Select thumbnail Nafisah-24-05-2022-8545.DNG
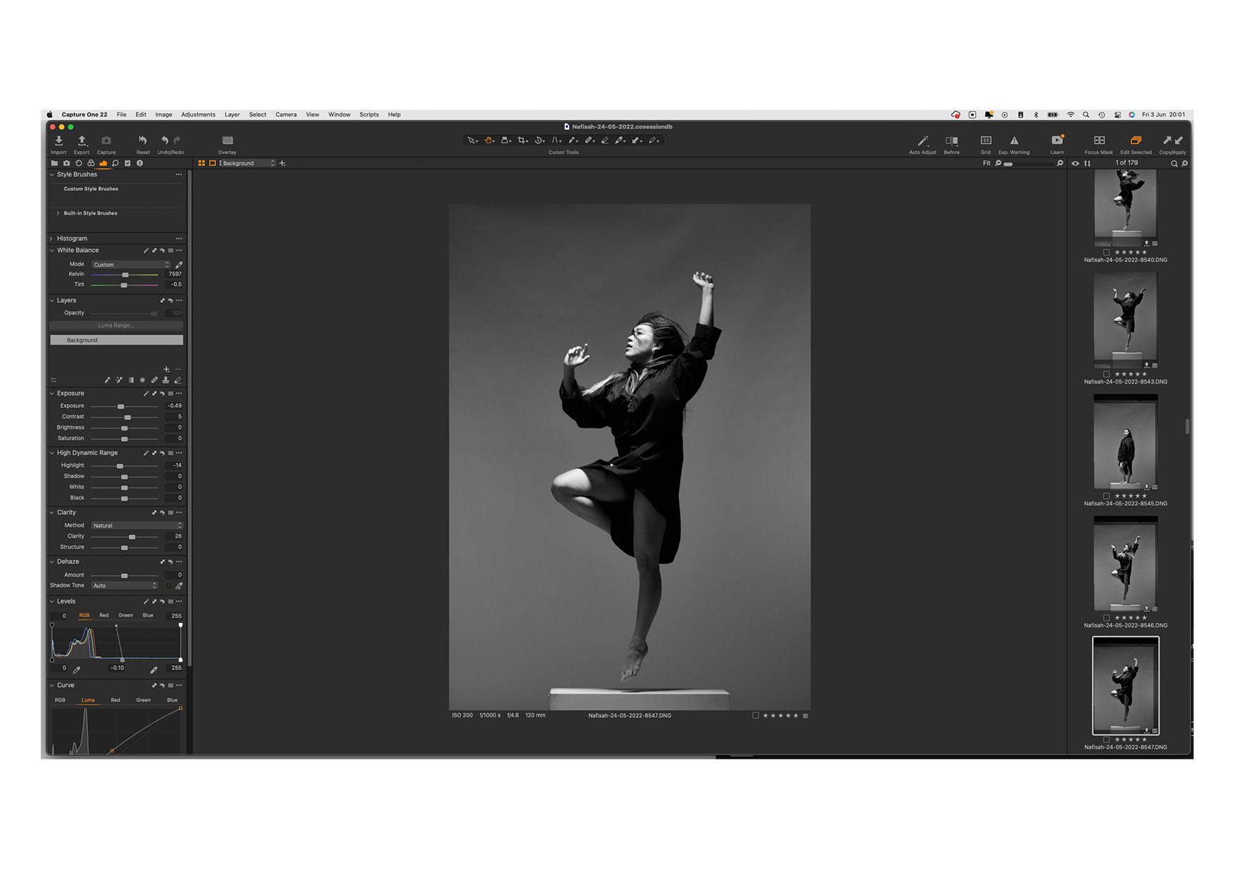This screenshot has height=871, width=1233. pyautogui.click(x=1125, y=442)
